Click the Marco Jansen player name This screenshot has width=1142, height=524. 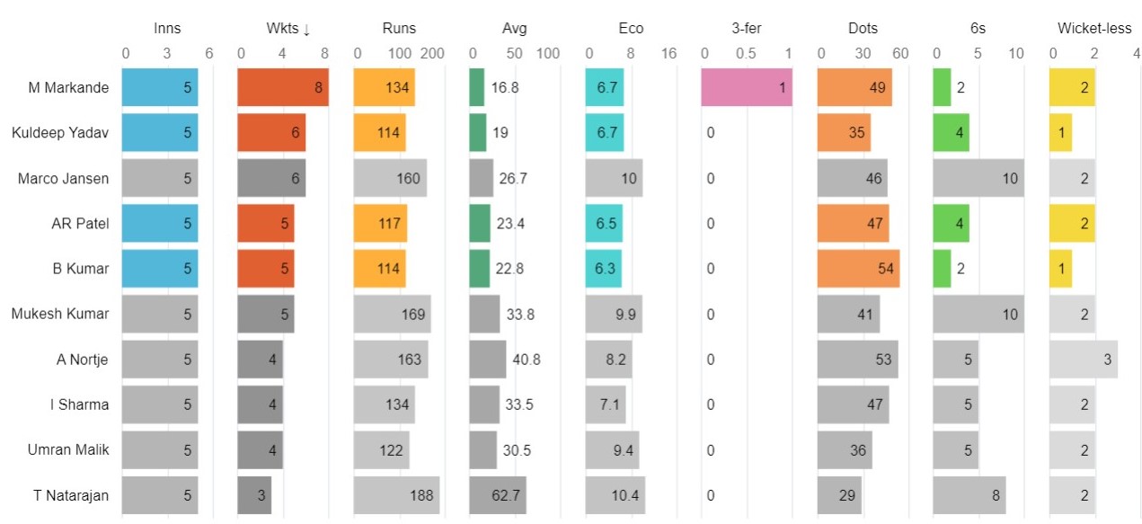pos(63,178)
